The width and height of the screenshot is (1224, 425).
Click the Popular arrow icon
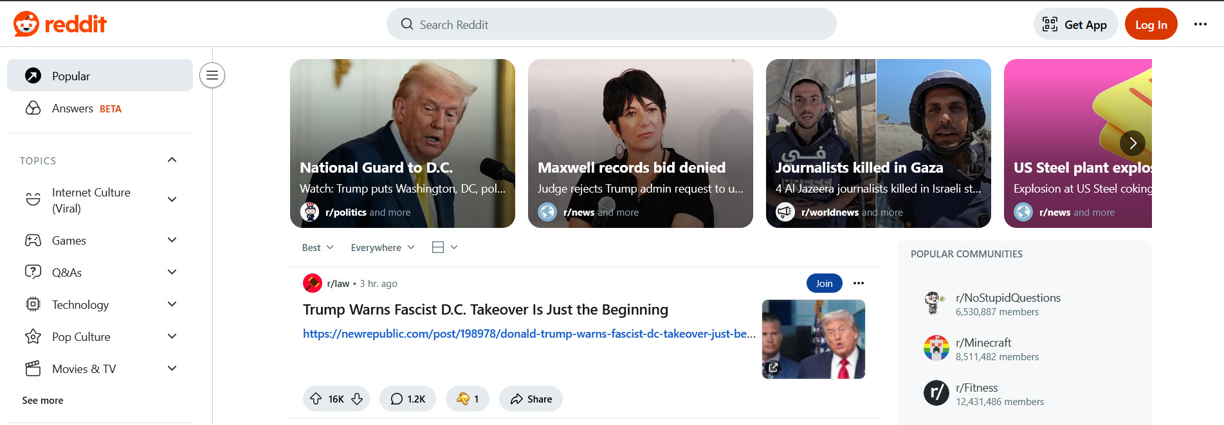pyautogui.click(x=33, y=76)
